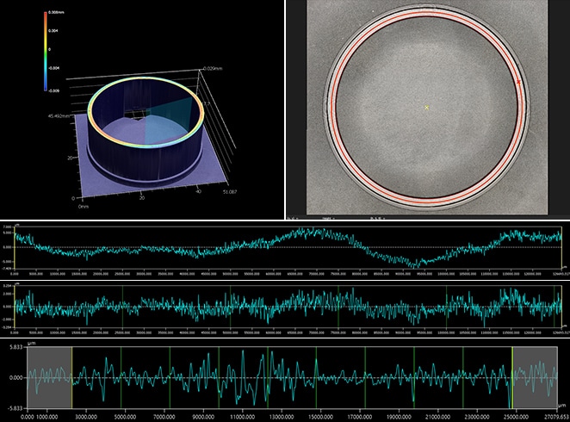Click the -5.833 lower axis label
This screenshot has width=570, height=422.
[11, 408]
